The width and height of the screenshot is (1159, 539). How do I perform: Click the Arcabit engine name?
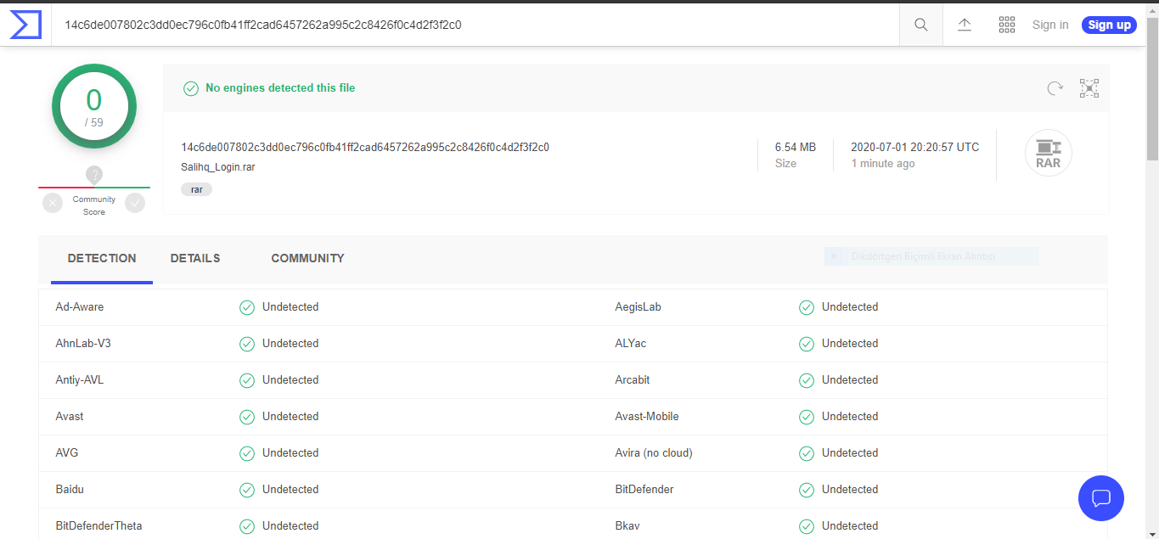pos(633,379)
